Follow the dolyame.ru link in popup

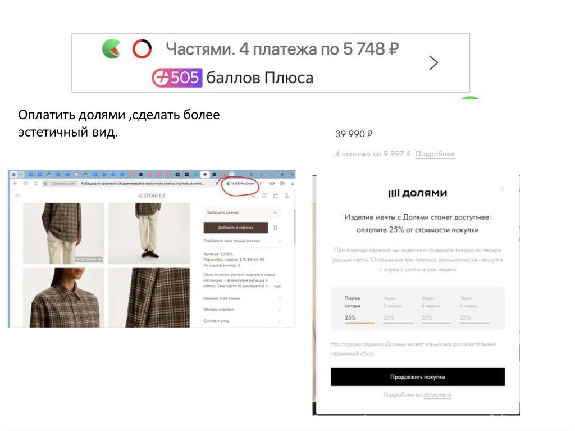tap(437, 395)
